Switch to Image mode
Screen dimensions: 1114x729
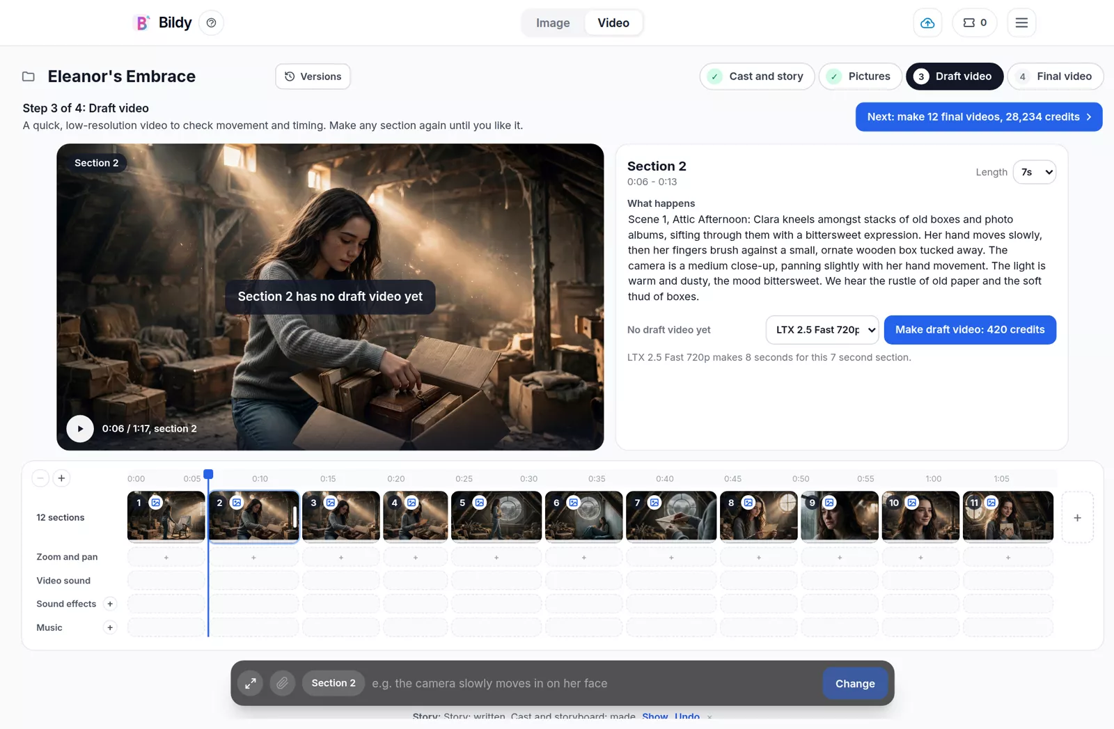(x=553, y=23)
